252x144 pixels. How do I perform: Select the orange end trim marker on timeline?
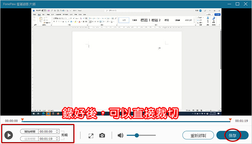click(x=230, y=120)
